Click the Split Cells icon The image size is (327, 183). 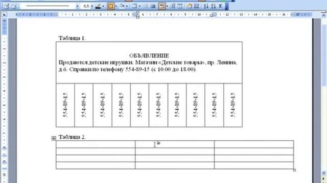tap(153, 6)
